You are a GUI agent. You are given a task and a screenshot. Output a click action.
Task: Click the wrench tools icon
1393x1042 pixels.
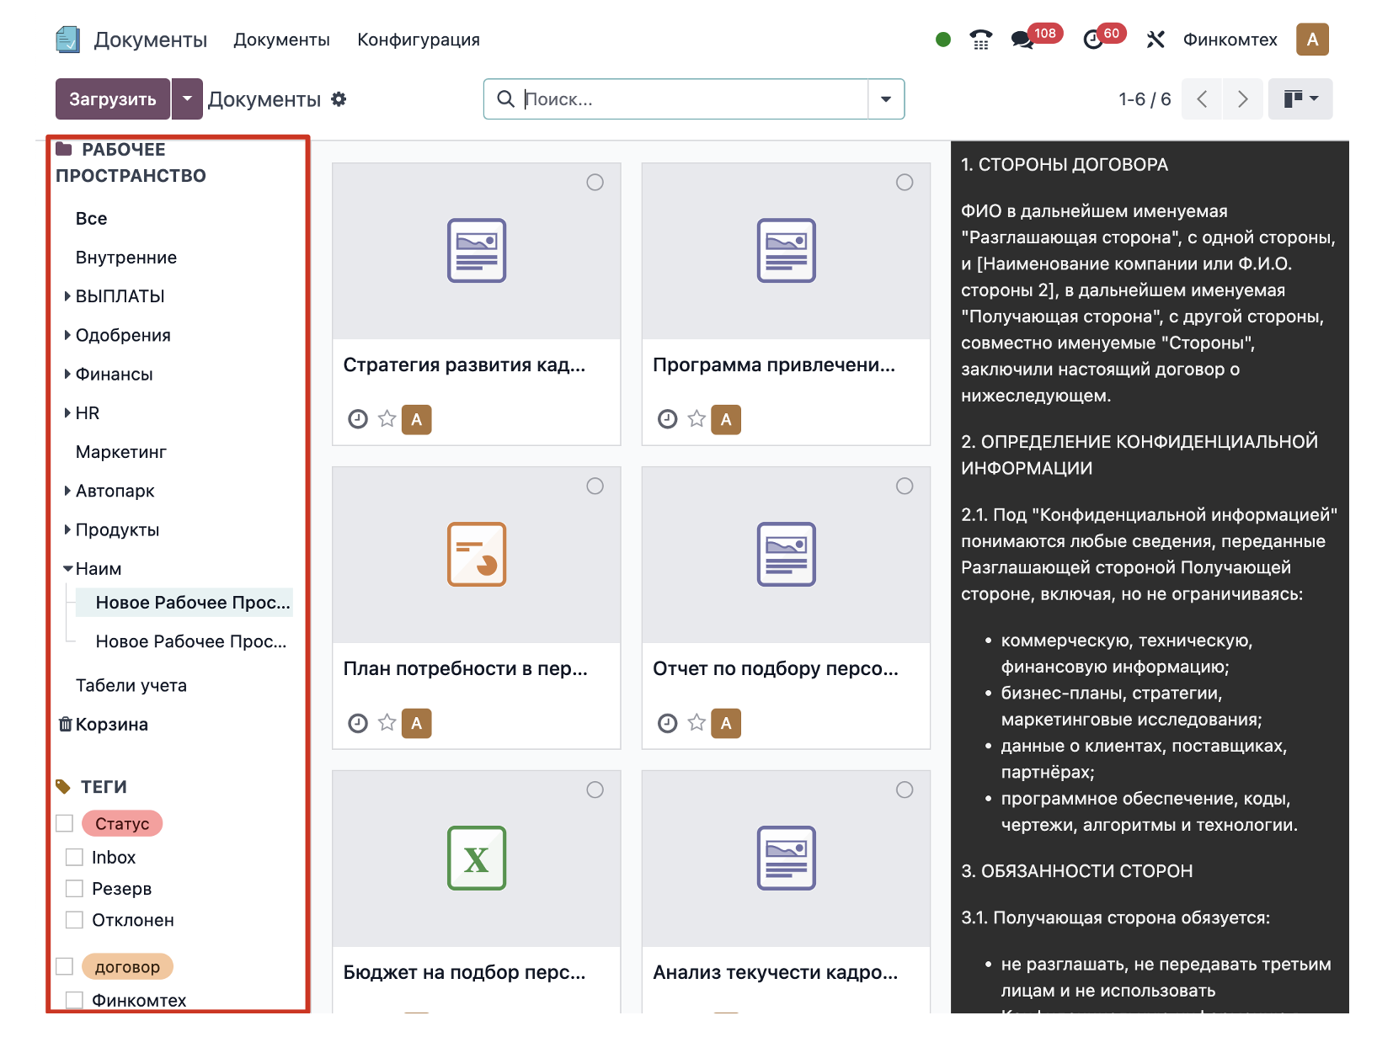pyautogui.click(x=1155, y=40)
